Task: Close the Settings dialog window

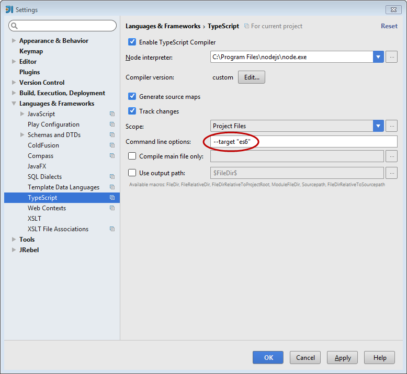Action: coord(393,9)
